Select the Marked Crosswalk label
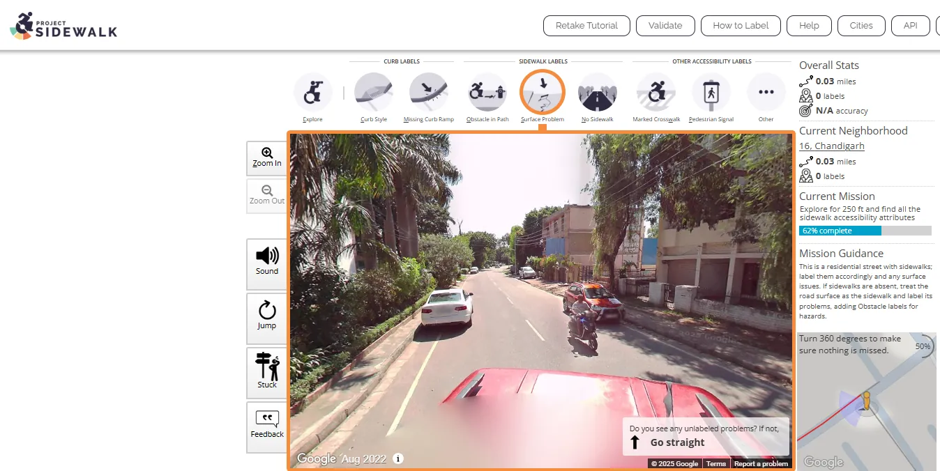Screen dimensions: 940x471 coord(656,93)
